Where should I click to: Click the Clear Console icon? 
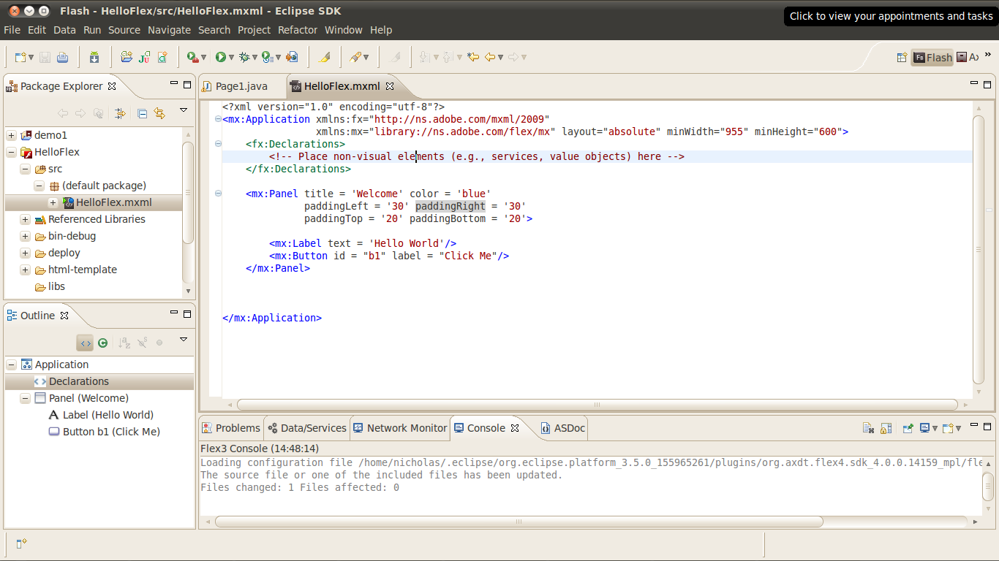coord(868,428)
